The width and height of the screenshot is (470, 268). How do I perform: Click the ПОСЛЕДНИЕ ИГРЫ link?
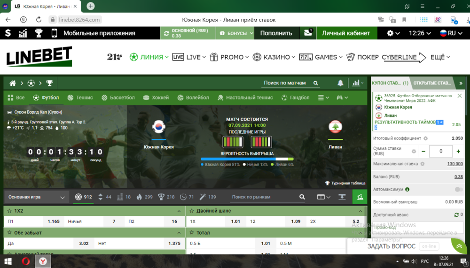coord(247,132)
